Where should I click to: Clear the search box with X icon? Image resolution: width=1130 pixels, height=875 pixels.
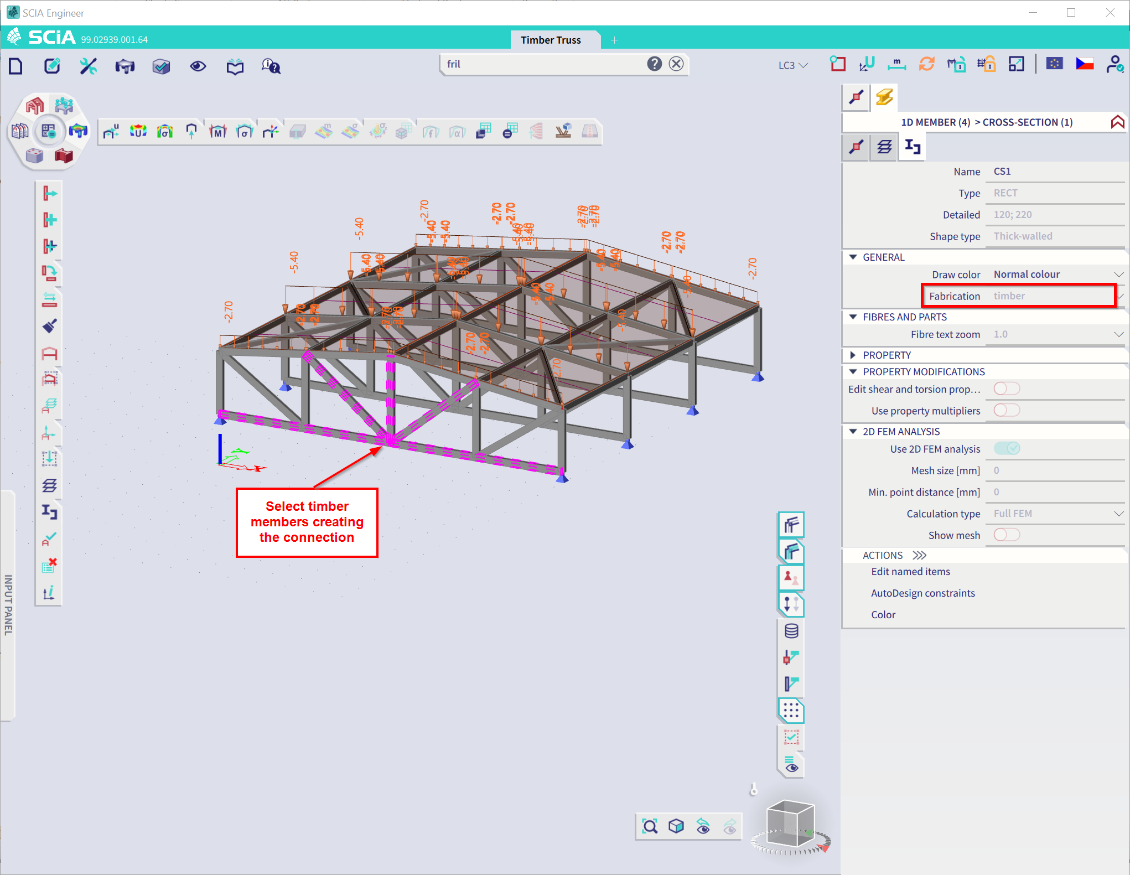676,64
